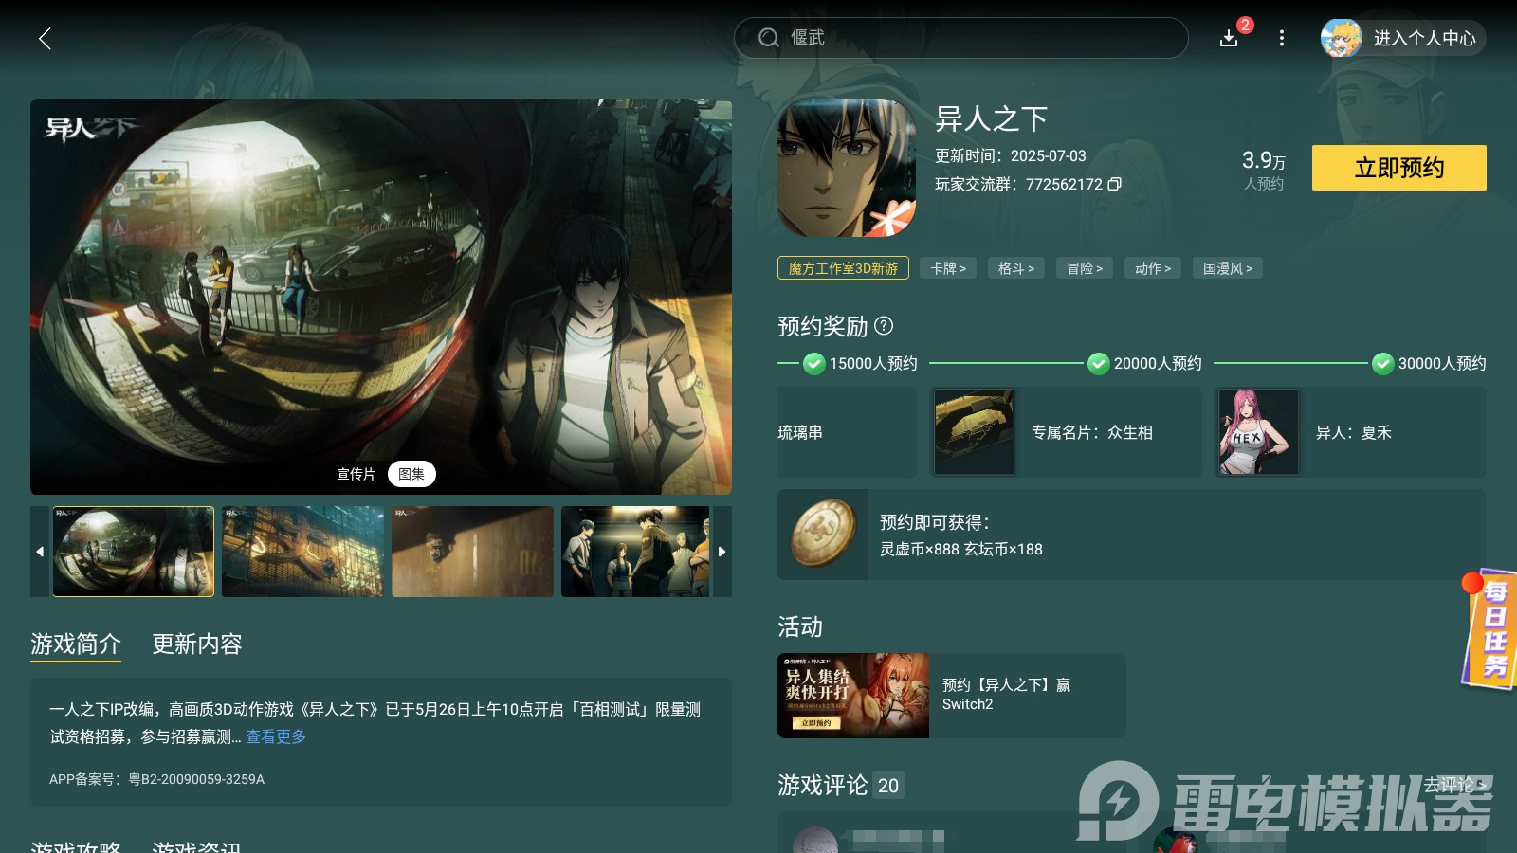Switch media view to 宣传片
The width and height of the screenshot is (1517, 853).
[x=356, y=474]
